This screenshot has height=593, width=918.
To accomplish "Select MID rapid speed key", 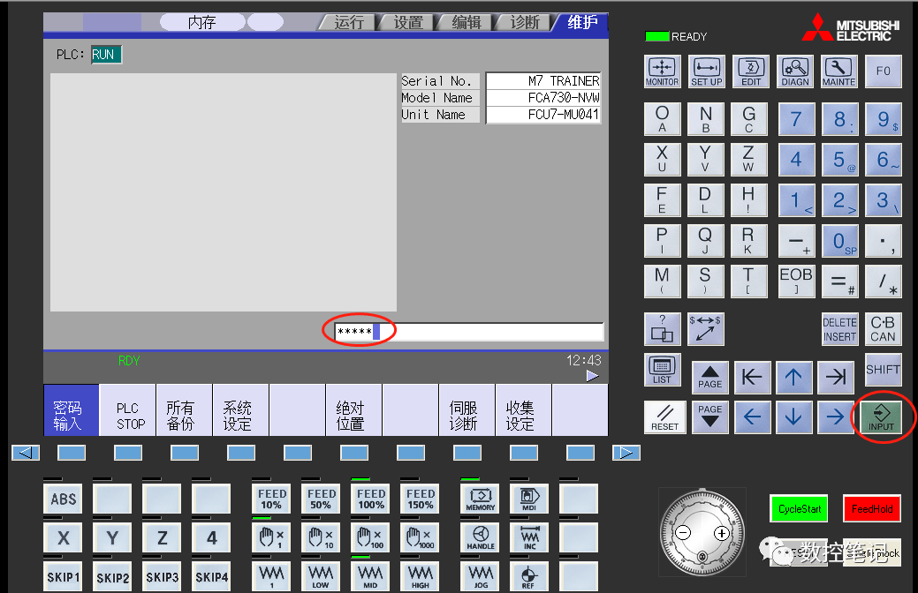I will (371, 576).
